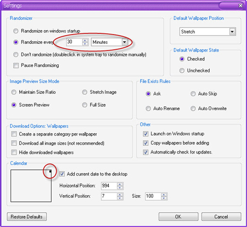Click the Restore Defaults button
247x227 pixels.
coord(27,217)
